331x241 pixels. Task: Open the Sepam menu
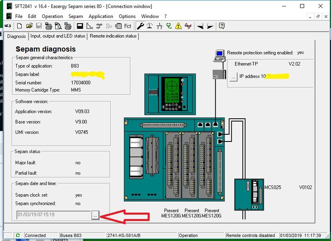click(x=76, y=16)
